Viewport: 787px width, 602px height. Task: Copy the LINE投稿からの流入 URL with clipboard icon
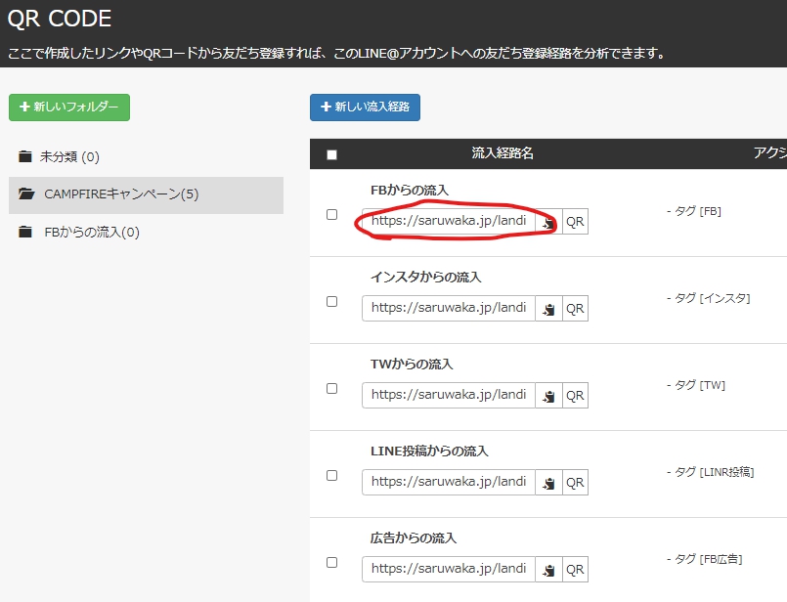tap(548, 482)
